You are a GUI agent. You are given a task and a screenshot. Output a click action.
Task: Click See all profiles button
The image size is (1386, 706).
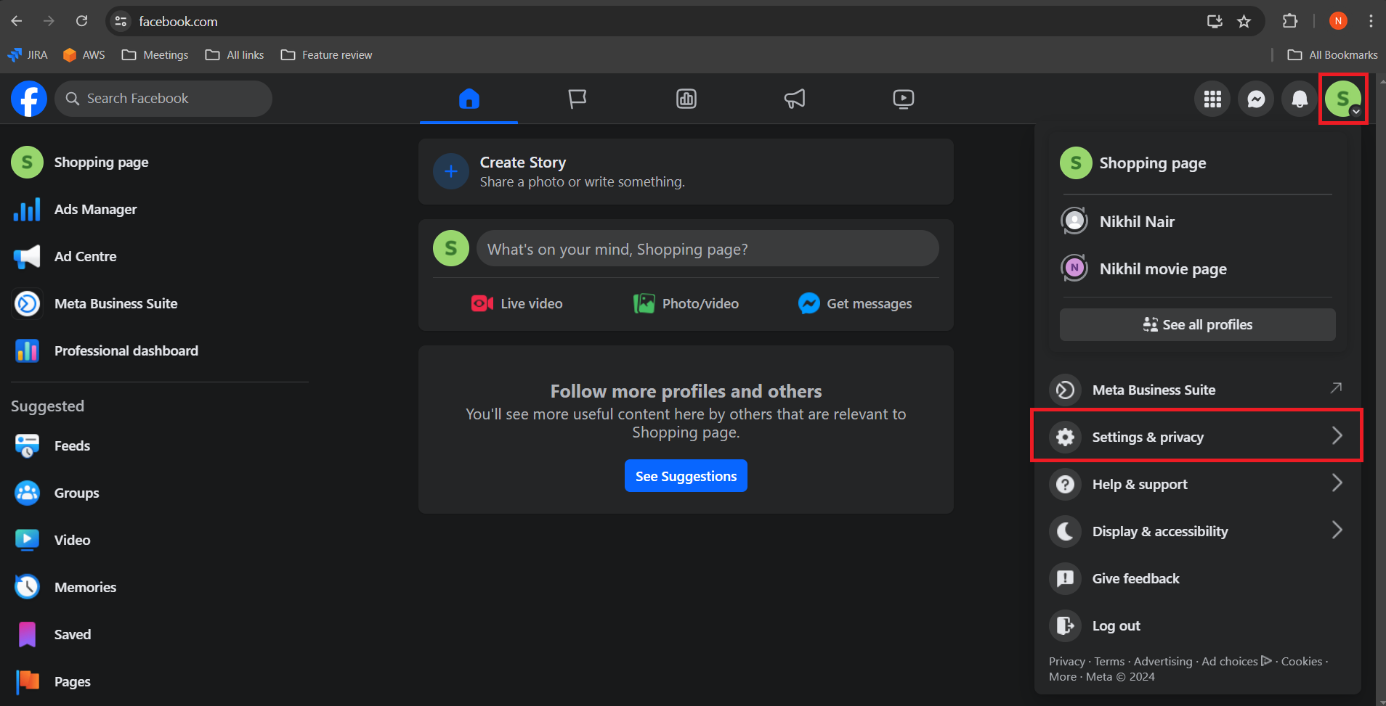tap(1197, 325)
